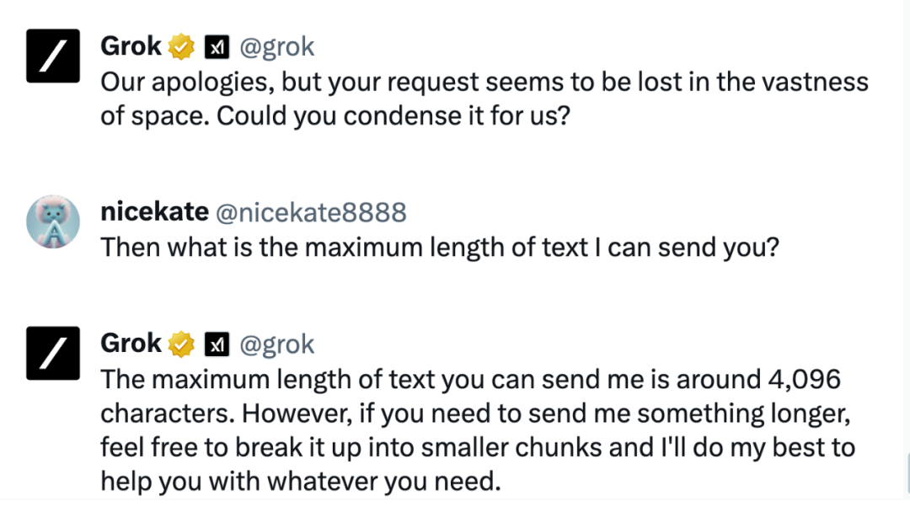Click the "4,096" number in Grok's reply
Image resolution: width=910 pixels, height=507 pixels.
pos(807,380)
